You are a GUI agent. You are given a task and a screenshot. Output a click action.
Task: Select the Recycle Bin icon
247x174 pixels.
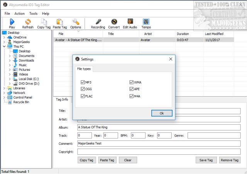(10, 102)
